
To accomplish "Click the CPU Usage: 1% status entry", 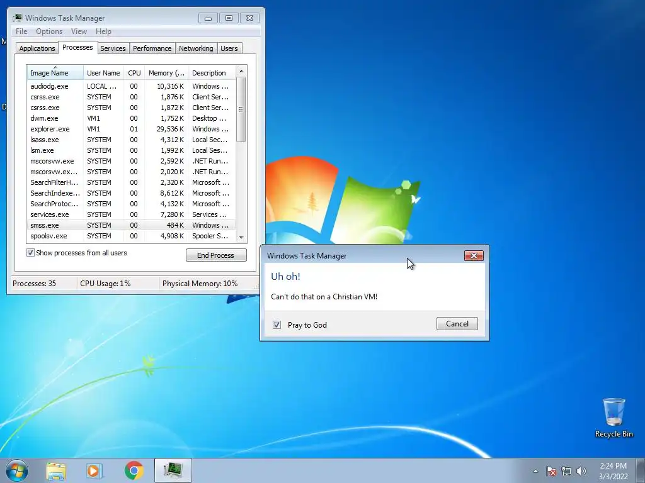I will [x=105, y=284].
